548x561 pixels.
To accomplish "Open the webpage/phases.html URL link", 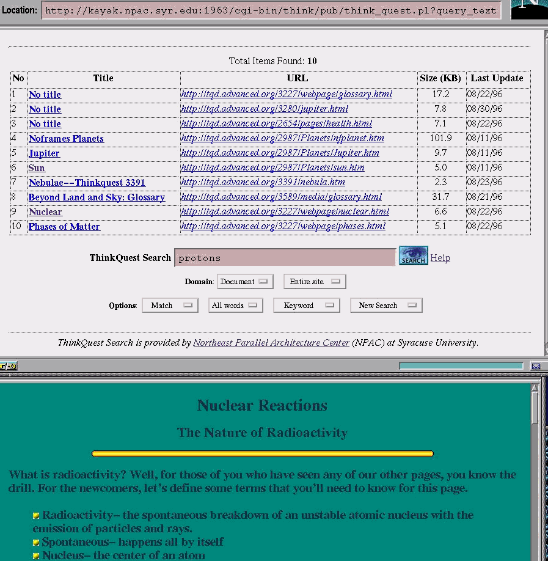I will point(283,226).
